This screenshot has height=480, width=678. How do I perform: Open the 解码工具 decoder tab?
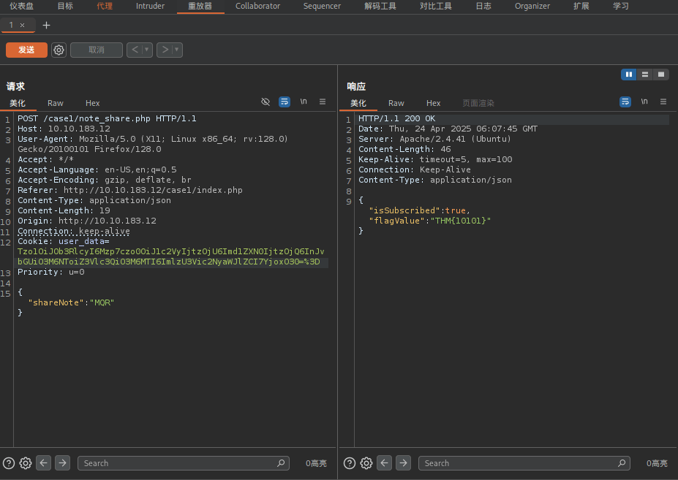tap(380, 6)
